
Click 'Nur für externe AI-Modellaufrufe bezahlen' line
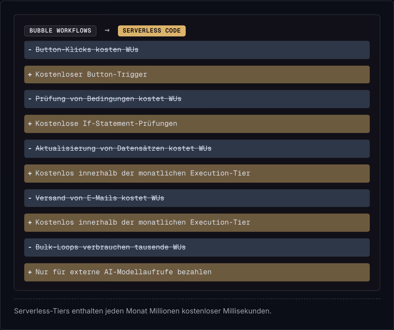[x=197, y=272]
